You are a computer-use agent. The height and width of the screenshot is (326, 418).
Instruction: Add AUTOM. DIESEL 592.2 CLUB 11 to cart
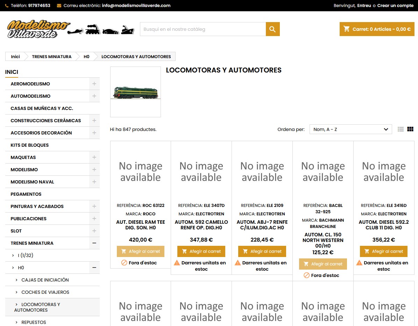tap(384, 251)
